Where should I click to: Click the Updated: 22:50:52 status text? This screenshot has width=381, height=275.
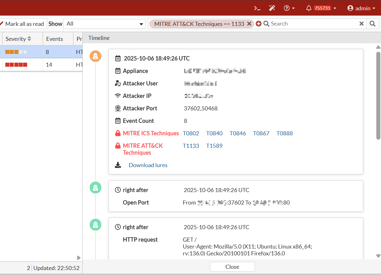[56, 268]
